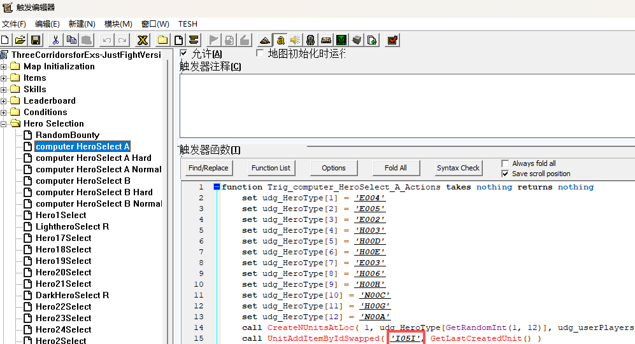Expand the Skills folder
Image resolution: width=635 pixels, height=344 pixels.
coord(4,89)
